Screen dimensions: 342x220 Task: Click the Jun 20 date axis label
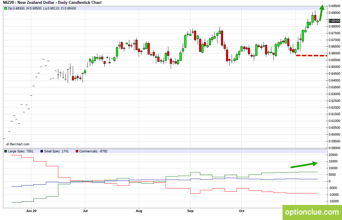point(31,211)
